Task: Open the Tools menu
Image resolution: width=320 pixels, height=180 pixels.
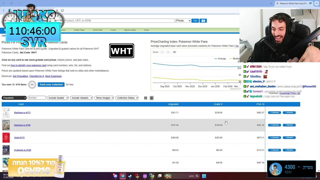Action: [146, 30]
